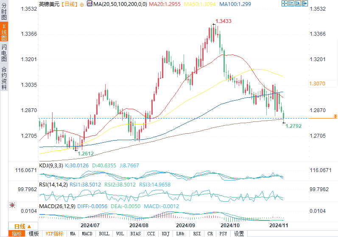Toggle the VOL indicator

[x=120, y=234]
